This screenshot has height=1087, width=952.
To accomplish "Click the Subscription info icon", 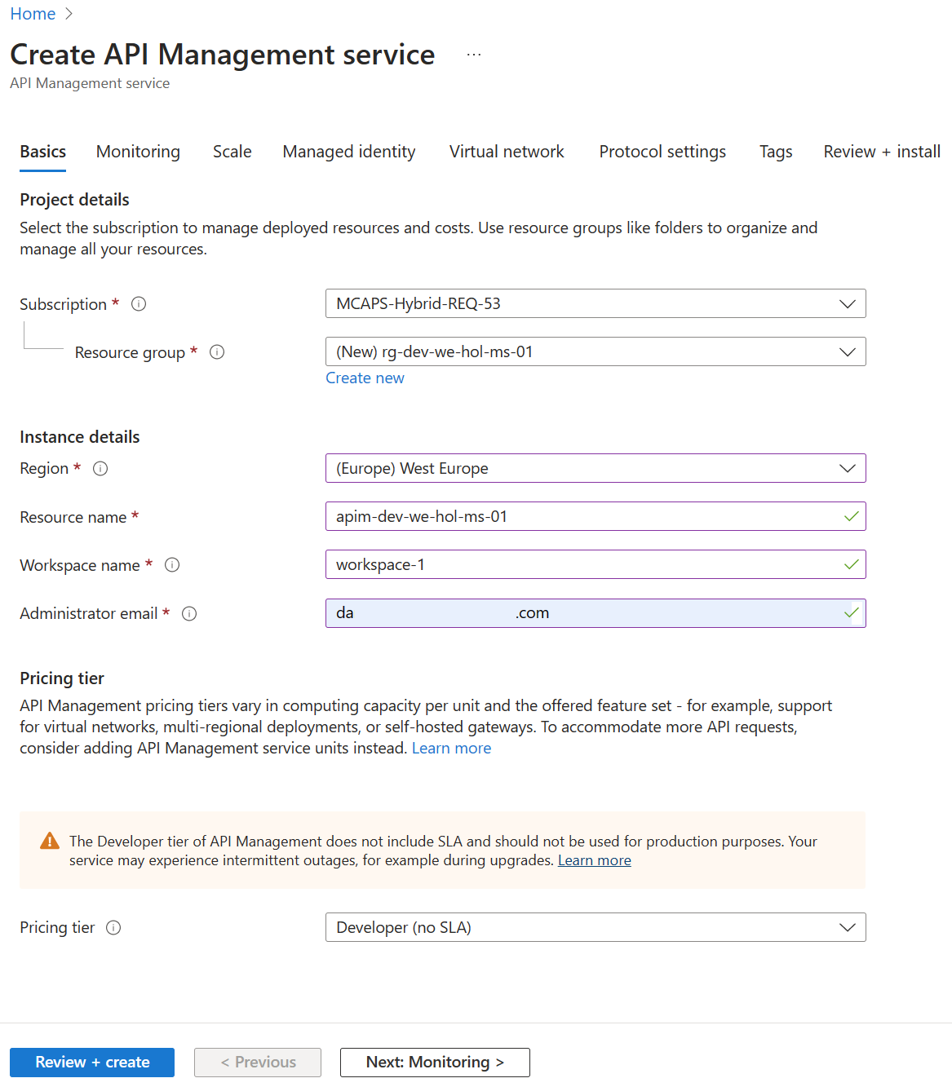I will click(139, 304).
